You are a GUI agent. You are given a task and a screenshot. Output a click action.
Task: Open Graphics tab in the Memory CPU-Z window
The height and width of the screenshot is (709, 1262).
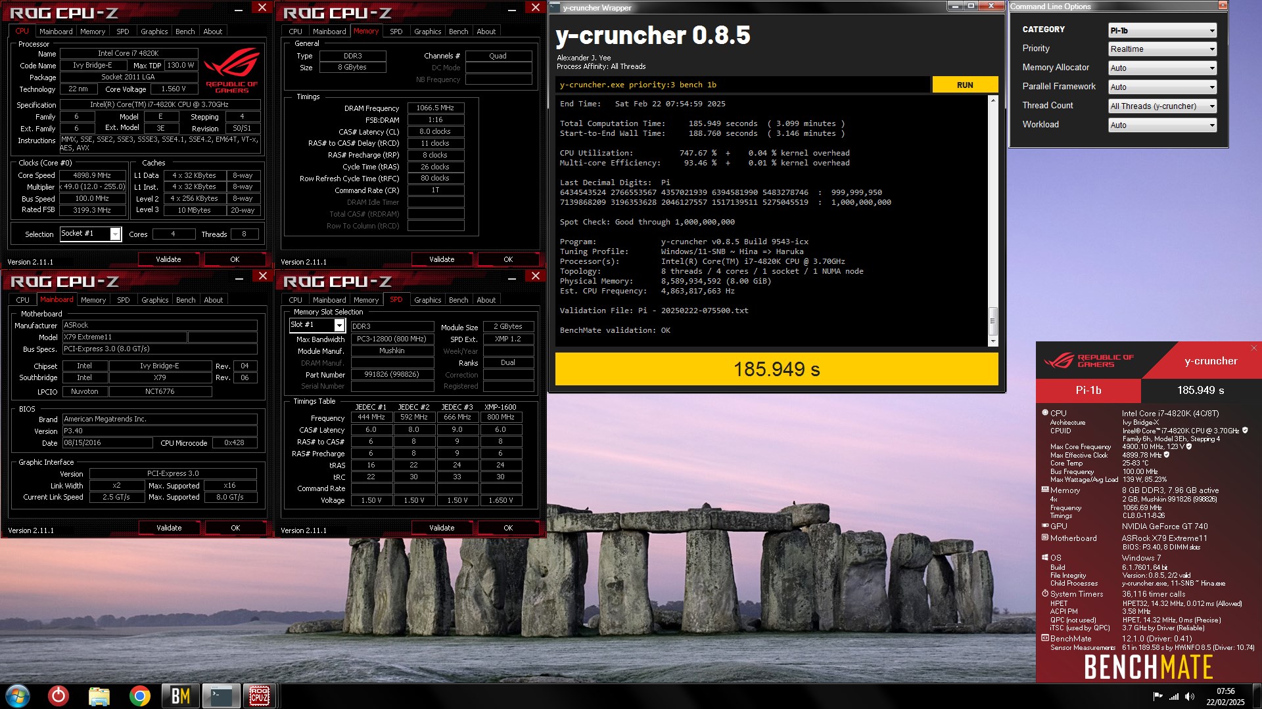[427, 32]
